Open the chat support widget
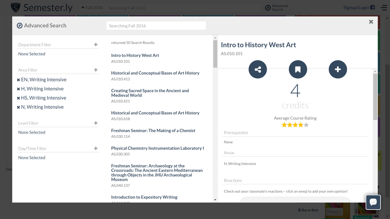 click(373, 202)
